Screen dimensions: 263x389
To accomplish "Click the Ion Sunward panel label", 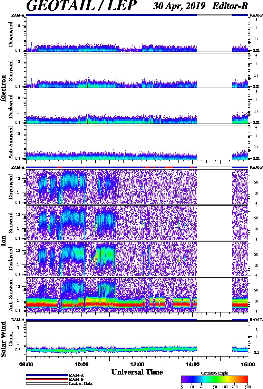I will point(11,222).
